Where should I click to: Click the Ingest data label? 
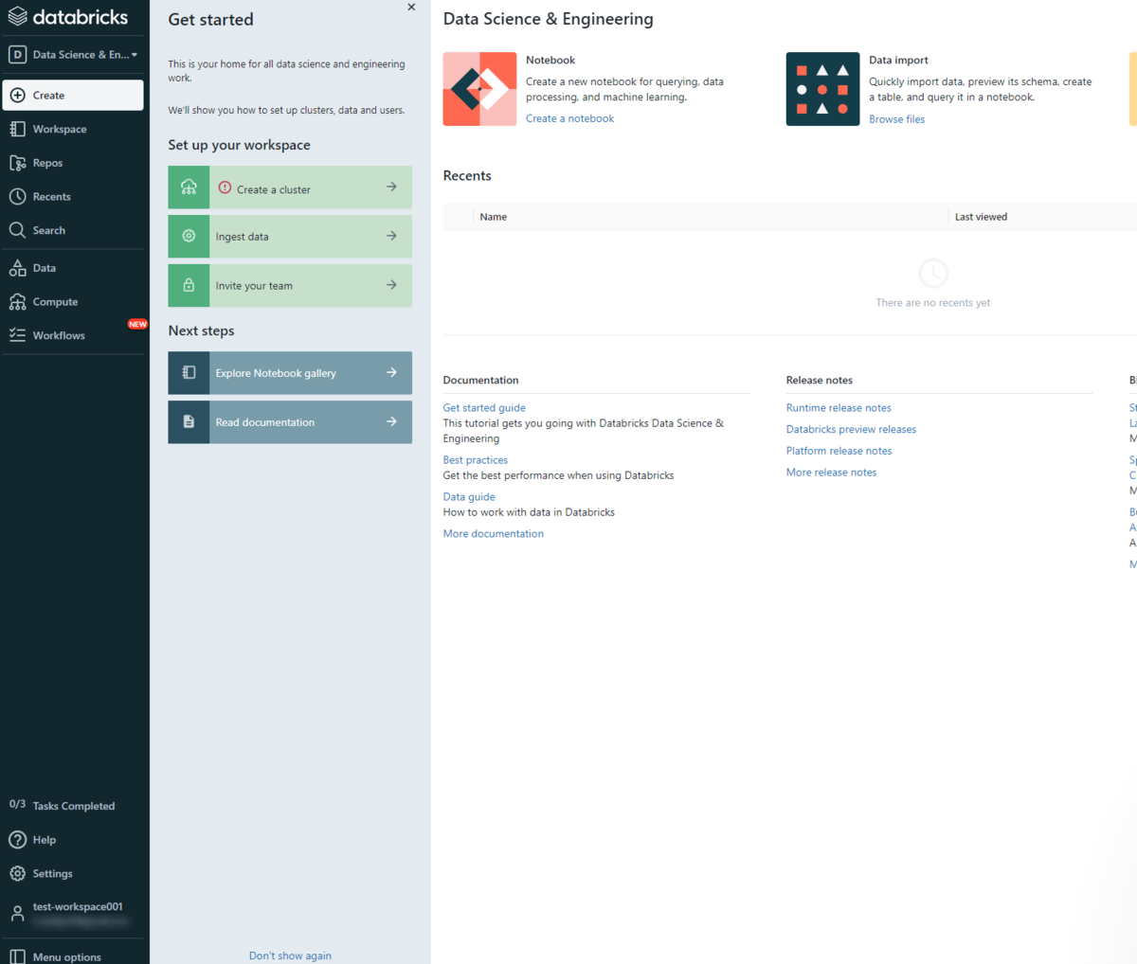click(242, 237)
